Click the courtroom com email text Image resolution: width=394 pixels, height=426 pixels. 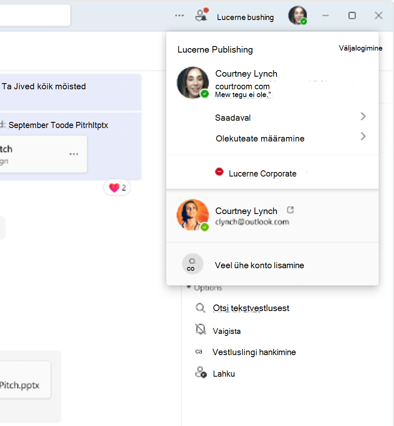point(242,86)
